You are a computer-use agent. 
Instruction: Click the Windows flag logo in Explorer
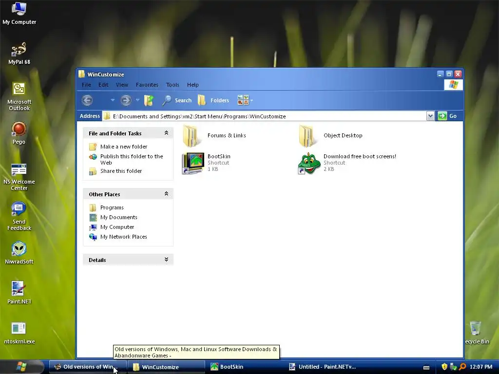(x=453, y=85)
